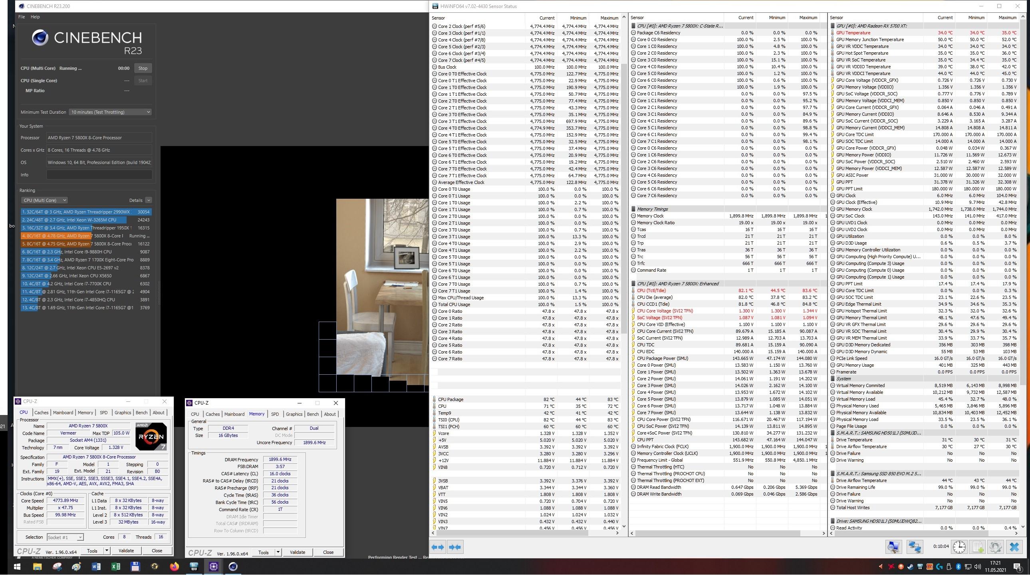The width and height of the screenshot is (1030, 575).
Task: Open Minimum Test Duration dropdown
Action: click(110, 112)
